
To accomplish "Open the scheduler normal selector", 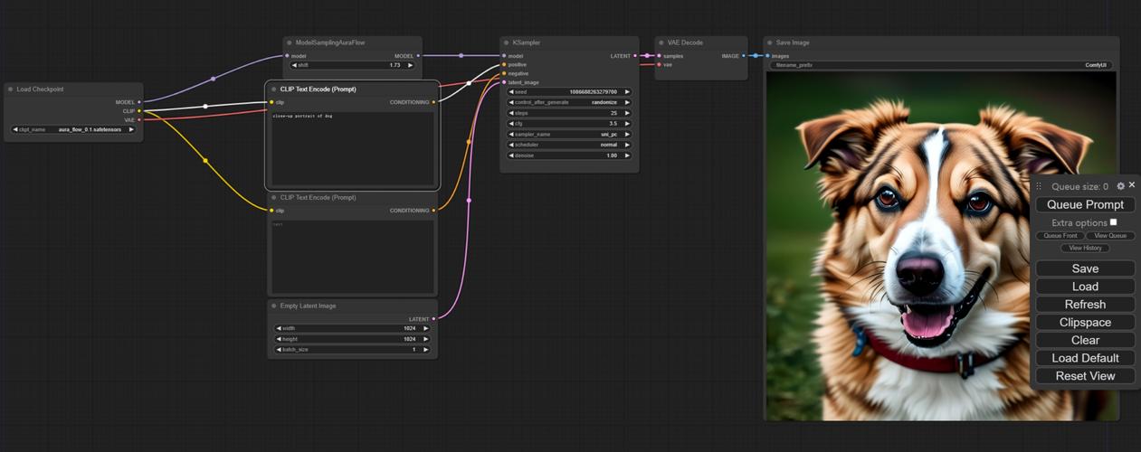I will (x=569, y=145).
